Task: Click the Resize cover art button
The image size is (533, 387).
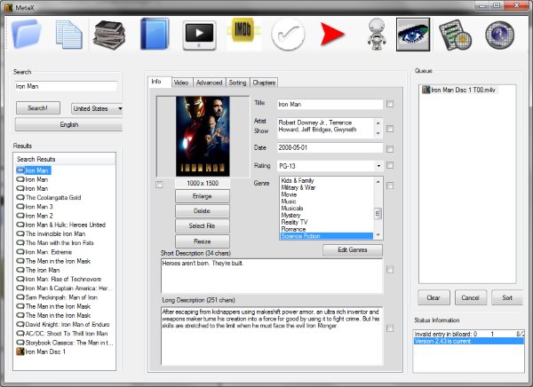Action: 203,241
